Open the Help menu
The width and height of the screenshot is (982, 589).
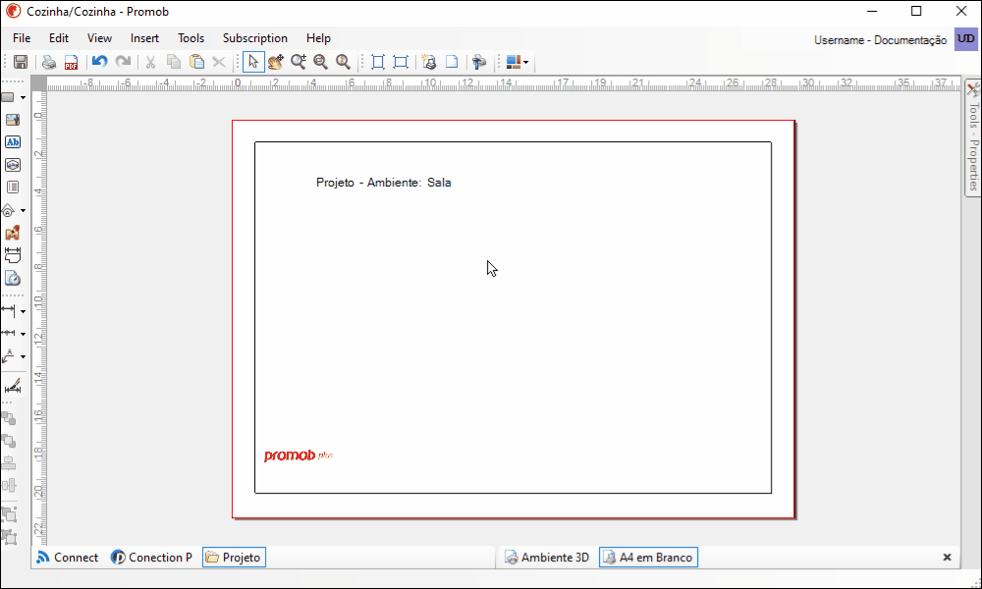[318, 38]
